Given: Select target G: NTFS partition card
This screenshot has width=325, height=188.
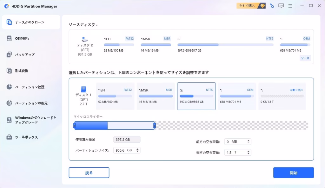Looking at the screenshot, I should 196,96.
